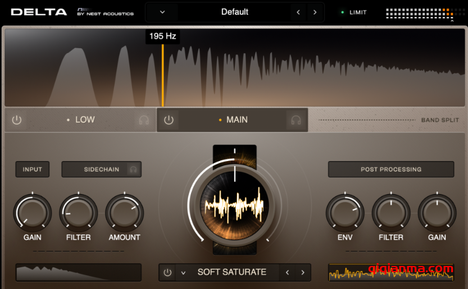Click the input GAIN knob
The image size is (468, 289).
pyautogui.click(x=33, y=213)
